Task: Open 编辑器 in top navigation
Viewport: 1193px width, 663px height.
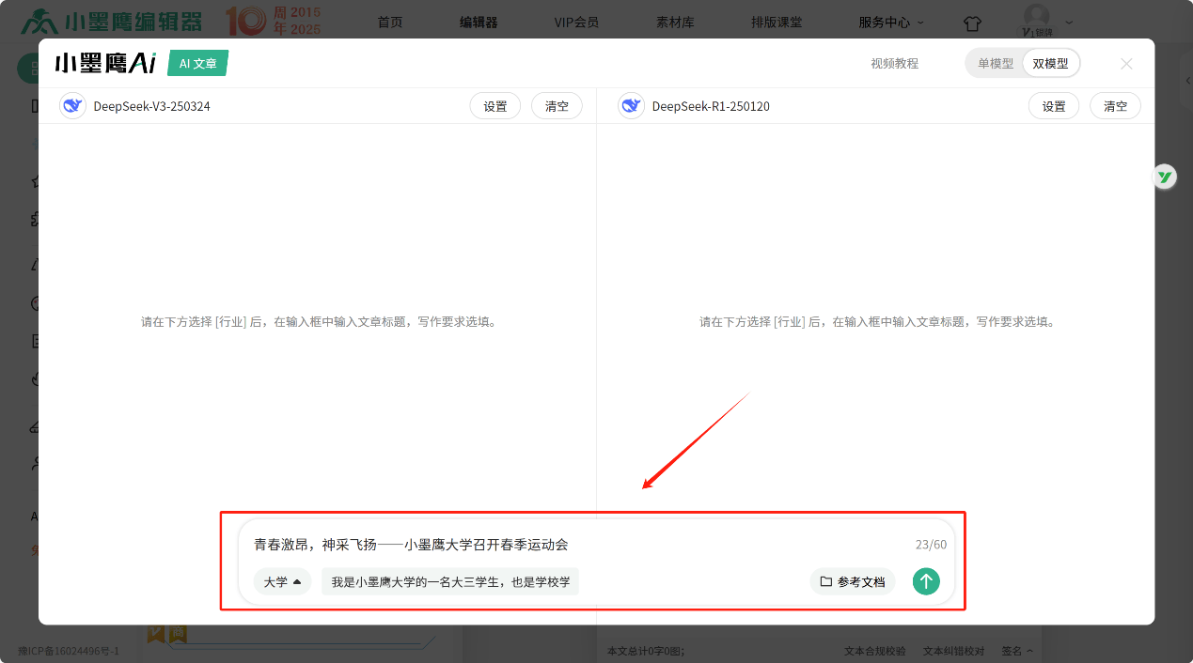Action: pos(479,22)
